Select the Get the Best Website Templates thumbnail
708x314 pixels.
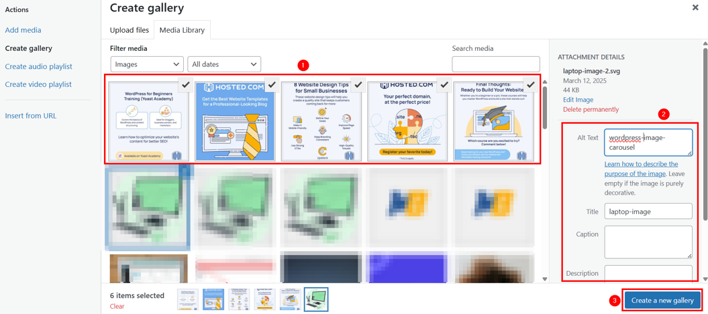tap(235, 121)
